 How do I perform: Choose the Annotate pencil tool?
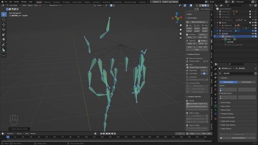4,45
